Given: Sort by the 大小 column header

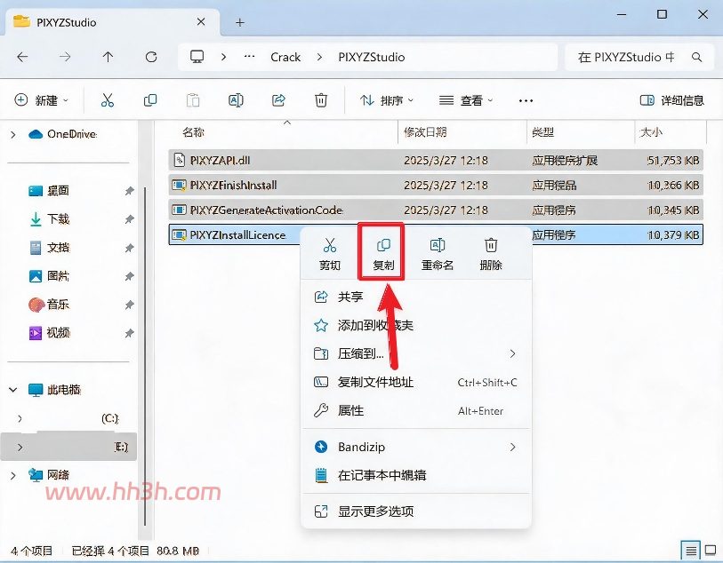Looking at the screenshot, I should point(671,132).
